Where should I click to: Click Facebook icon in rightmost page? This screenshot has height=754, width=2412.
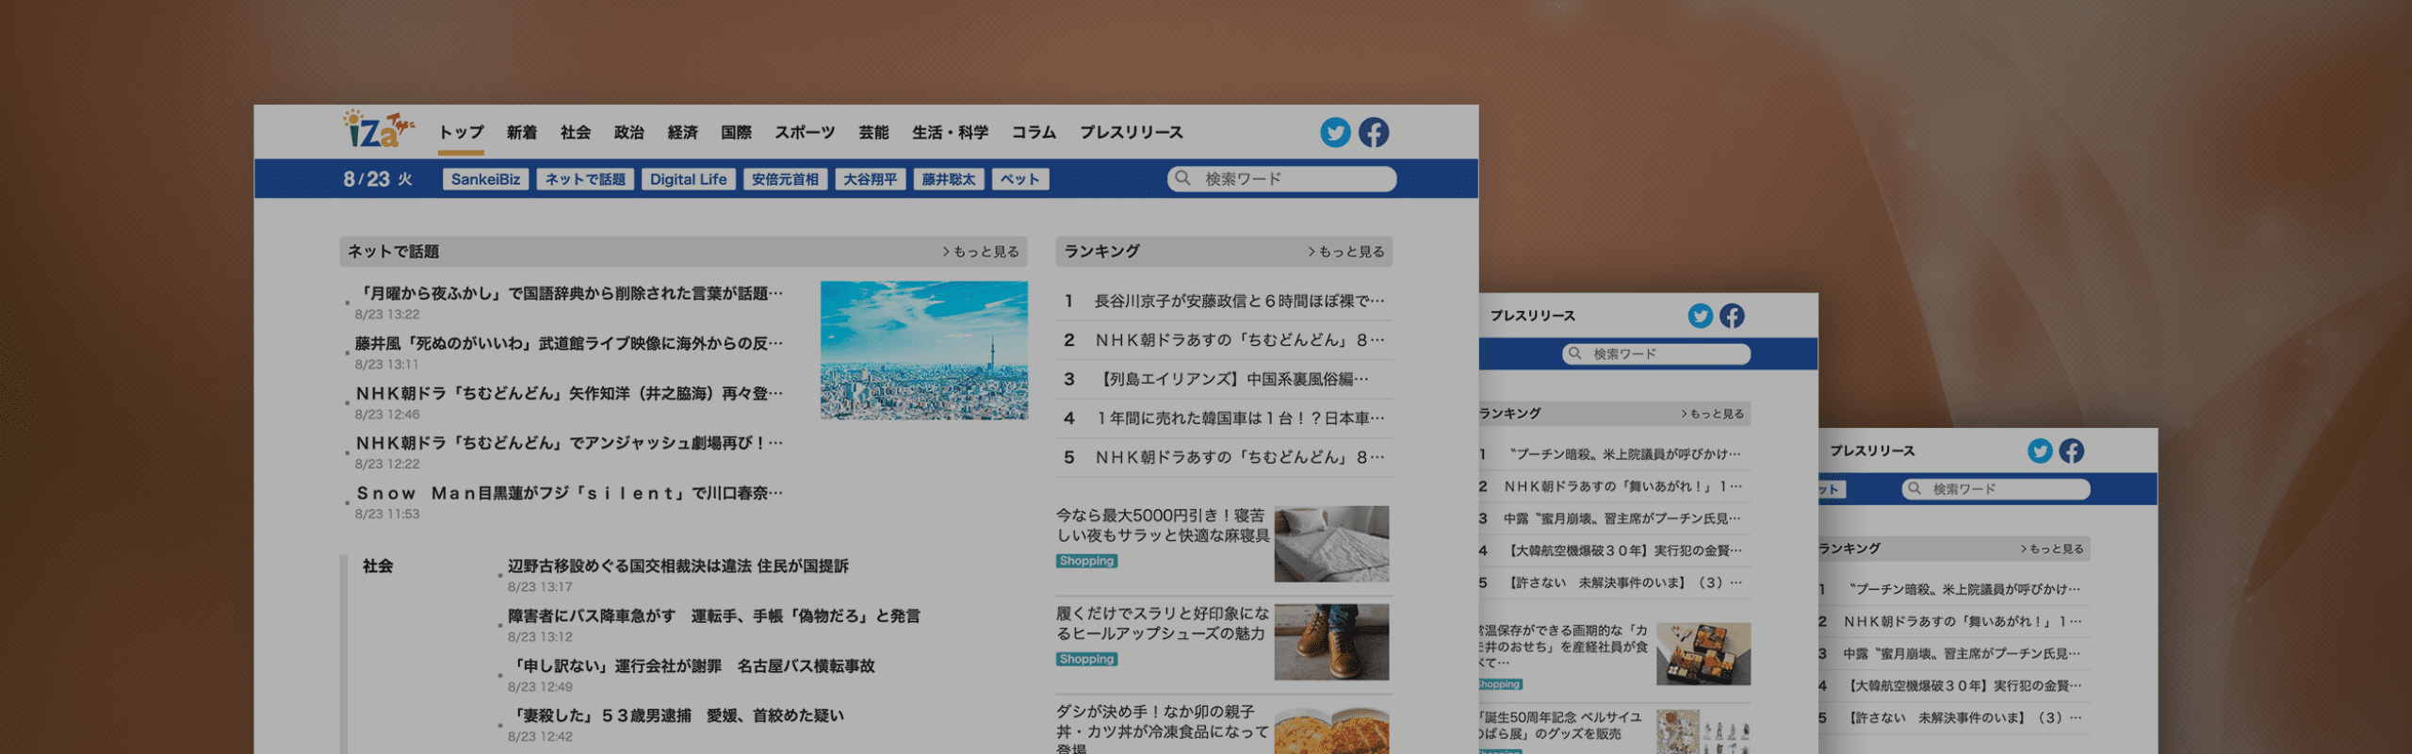click(x=2071, y=451)
